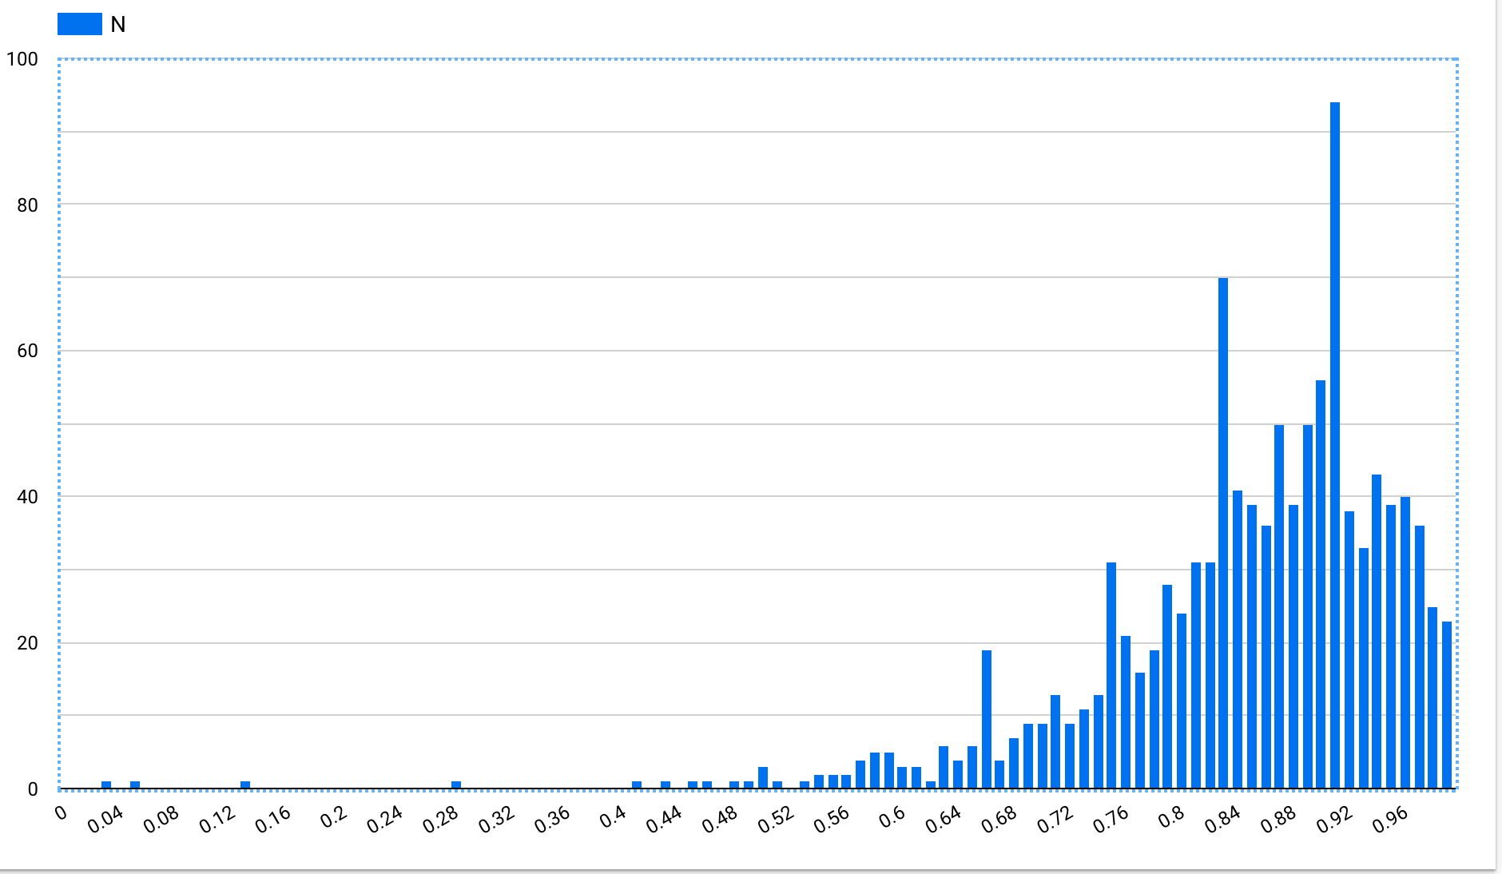The height and width of the screenshot is (874, 1502).
Task: Click the y-axis "0" label beside the baseline
Action: pyautogui.click(x=33, y=789)
